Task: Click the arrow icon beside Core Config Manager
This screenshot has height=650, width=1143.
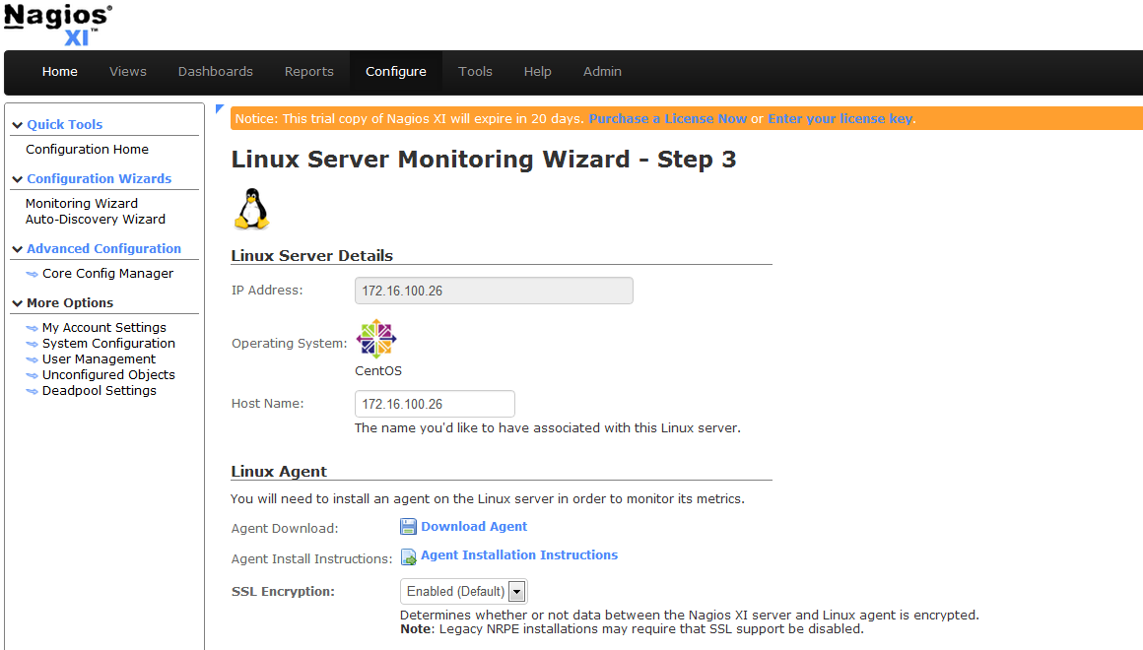Action: click(33, 274)
